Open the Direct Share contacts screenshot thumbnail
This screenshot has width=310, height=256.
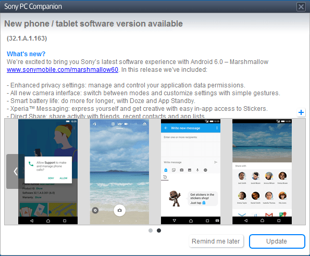click(x=262, y=172)
